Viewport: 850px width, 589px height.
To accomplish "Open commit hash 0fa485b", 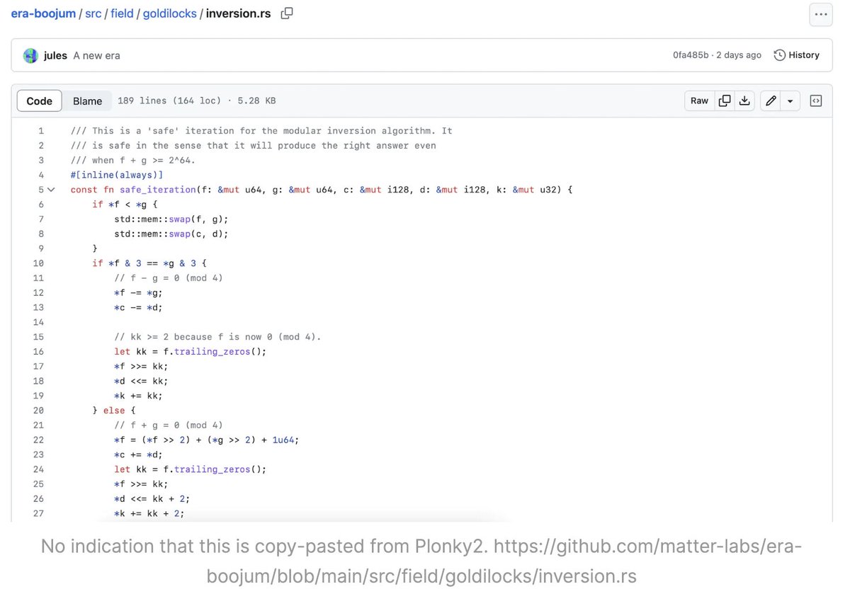I will pos(691,55).
